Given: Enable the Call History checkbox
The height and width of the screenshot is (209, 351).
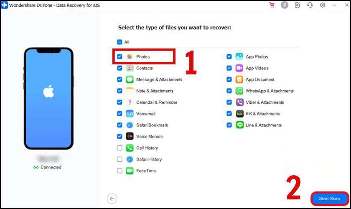Looking at the screenshot, I should [120, 148].
